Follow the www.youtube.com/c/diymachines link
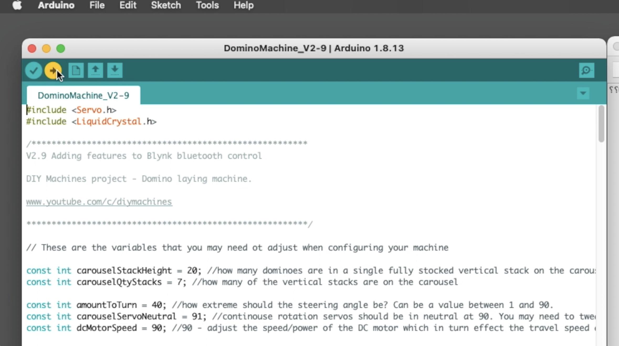This screenshot has width=619, height=346. click(99, 202)
